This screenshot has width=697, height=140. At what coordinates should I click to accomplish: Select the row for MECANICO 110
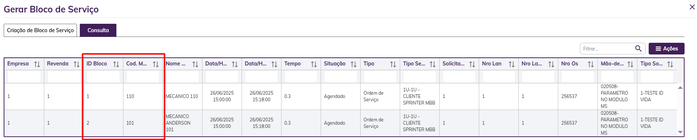click(340, 97)
